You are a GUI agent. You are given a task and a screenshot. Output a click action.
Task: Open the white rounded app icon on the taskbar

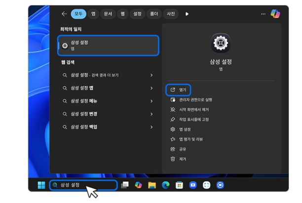tap(206, 185)
